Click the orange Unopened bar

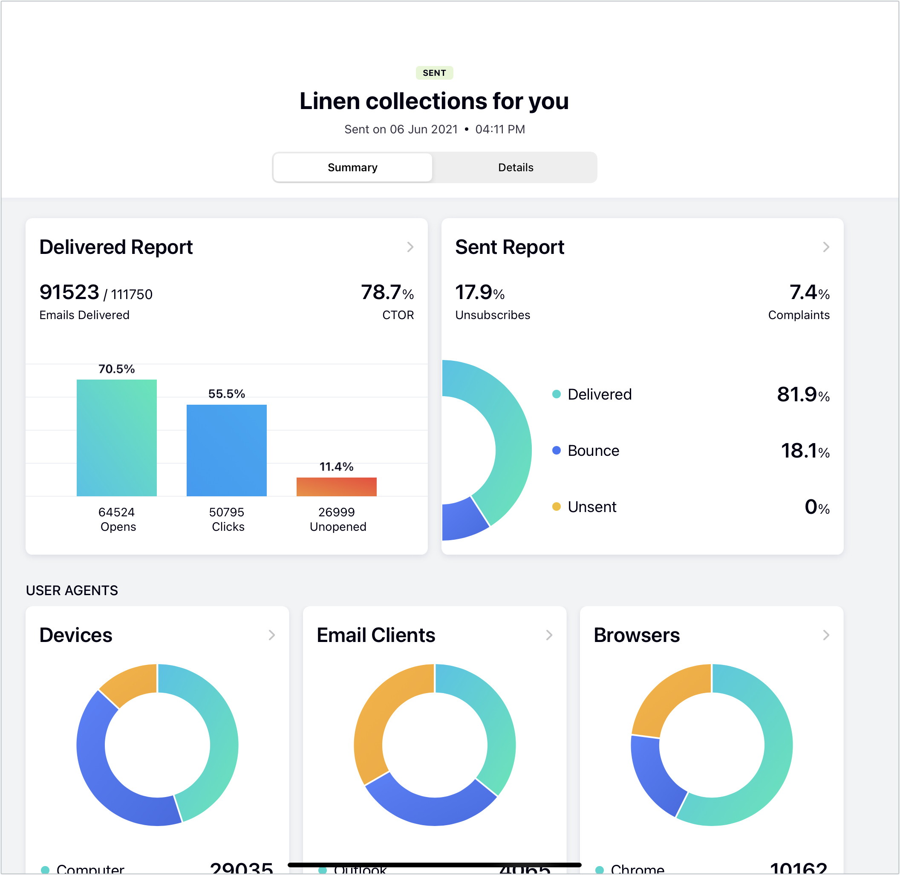tap(336, 486)
